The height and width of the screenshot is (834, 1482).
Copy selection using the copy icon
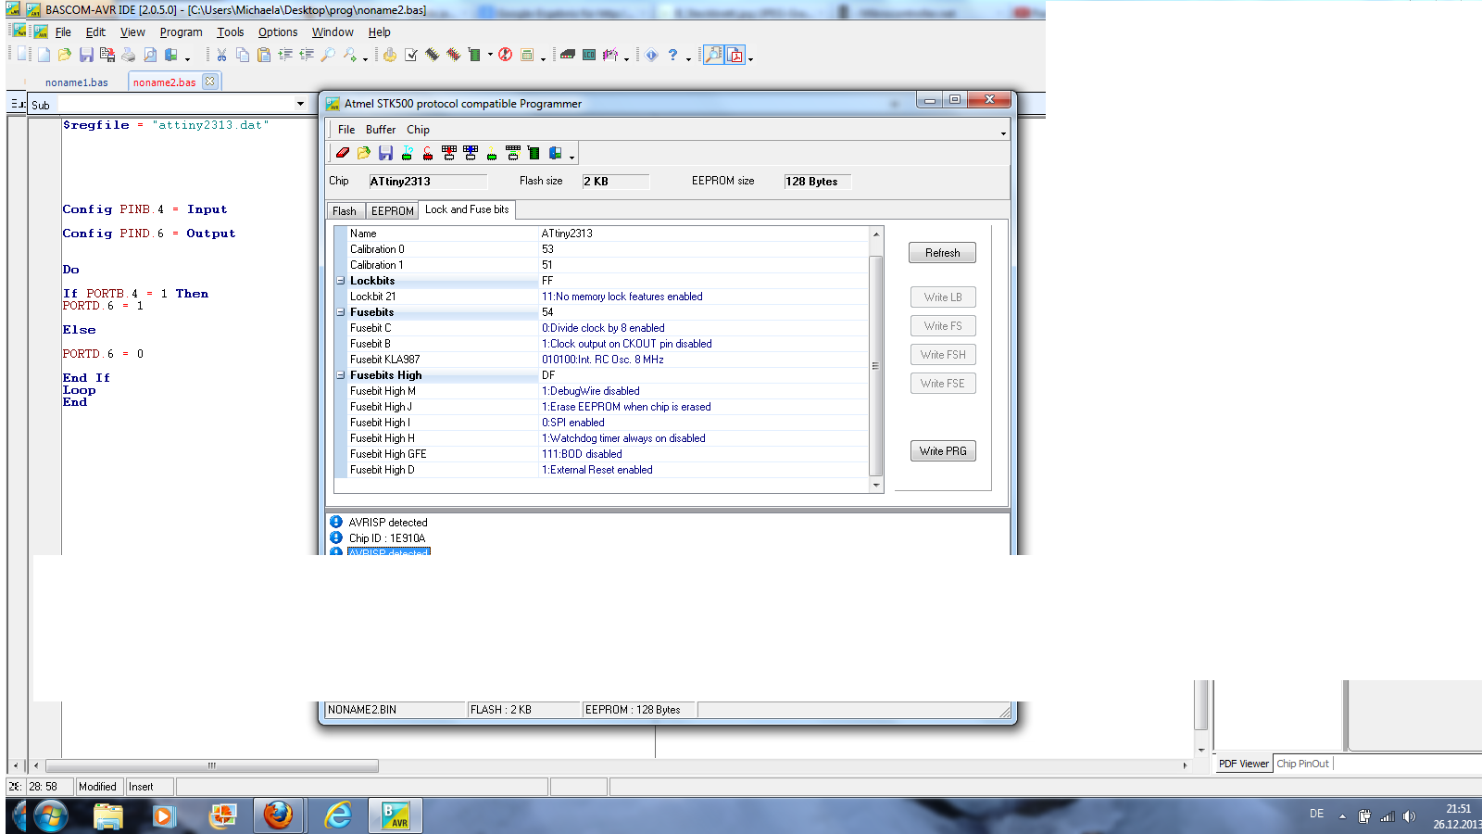243,55
